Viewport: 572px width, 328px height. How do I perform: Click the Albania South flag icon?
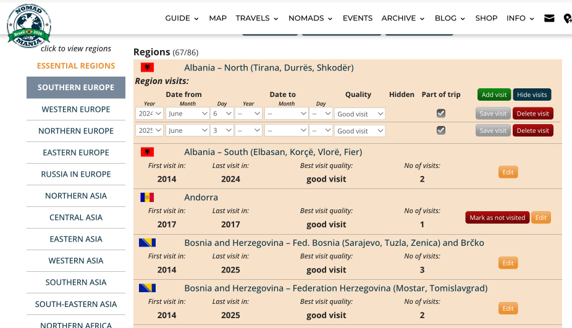coord(147,152)
